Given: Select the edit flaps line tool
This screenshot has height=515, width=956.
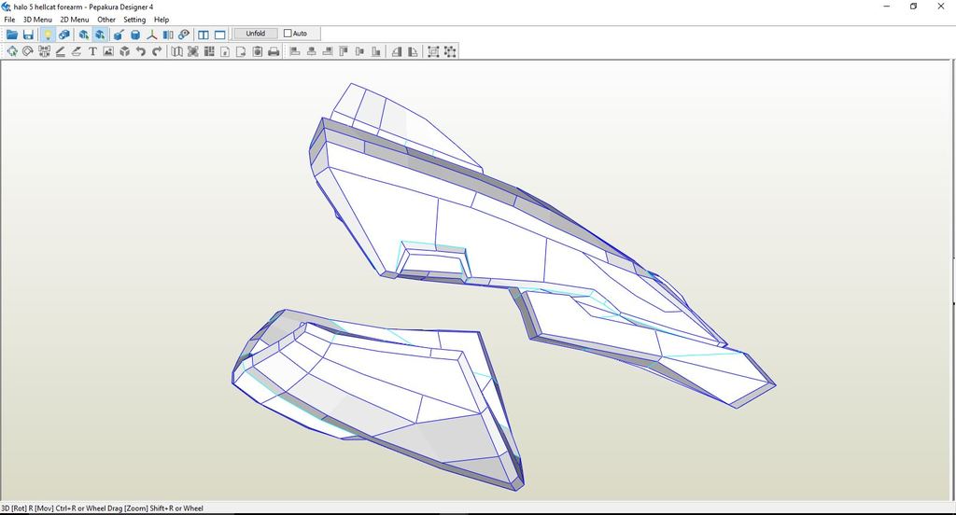Looking at the screenshot, I should (x=61, y=52).
